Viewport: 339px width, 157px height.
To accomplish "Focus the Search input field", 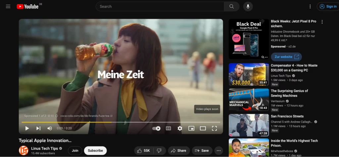I will point(160,7).
